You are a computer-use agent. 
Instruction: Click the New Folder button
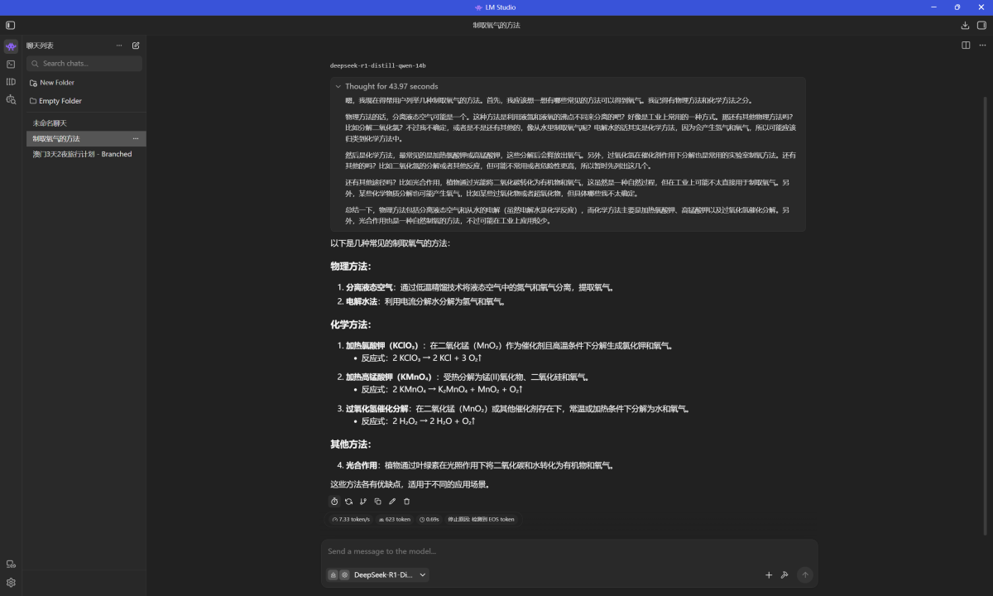coord(52,83)
